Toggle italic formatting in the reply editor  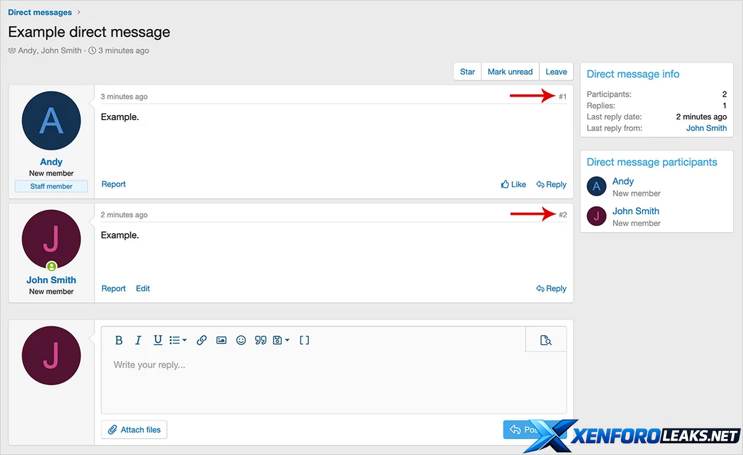pyautogui.click(x=139, y=340)
